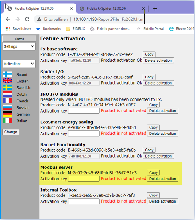Select the Russian flag icon
Screen dimensions: 195x220
pos(7,107)
